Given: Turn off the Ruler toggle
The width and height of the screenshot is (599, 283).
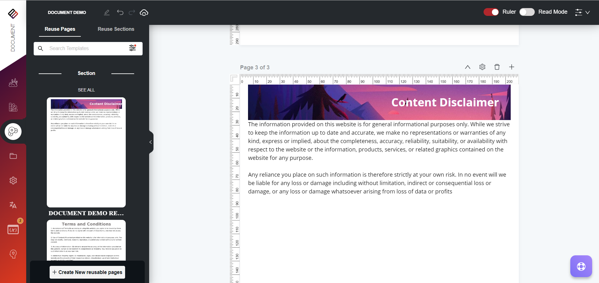Looking at the screenshot, I should pyautogui.click(x=491, y=12).
